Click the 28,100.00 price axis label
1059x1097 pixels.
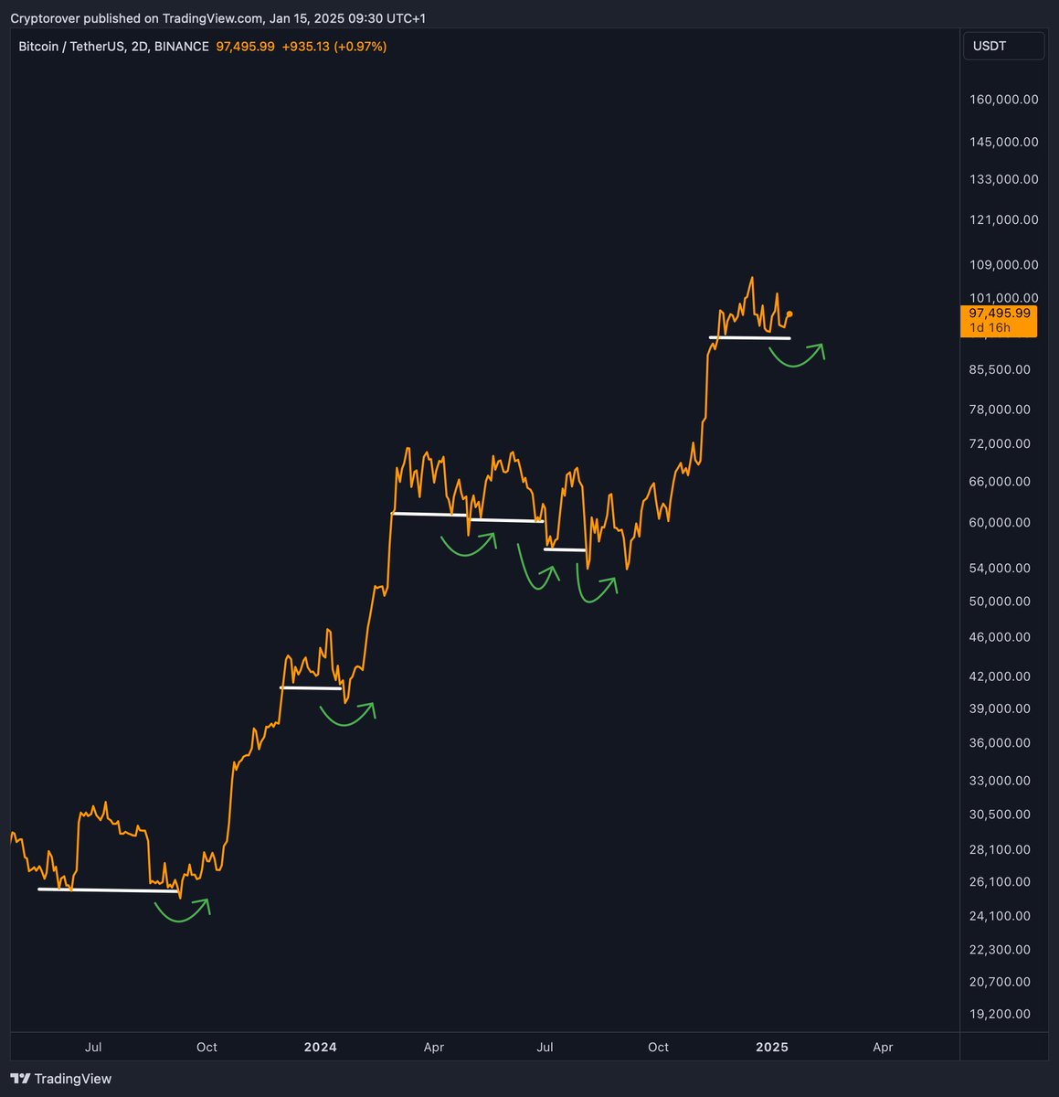tap(1000, 849)
